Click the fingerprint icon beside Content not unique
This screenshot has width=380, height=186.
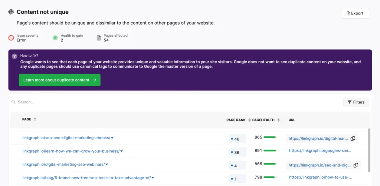pyautogui.click(x=11, y=12)
